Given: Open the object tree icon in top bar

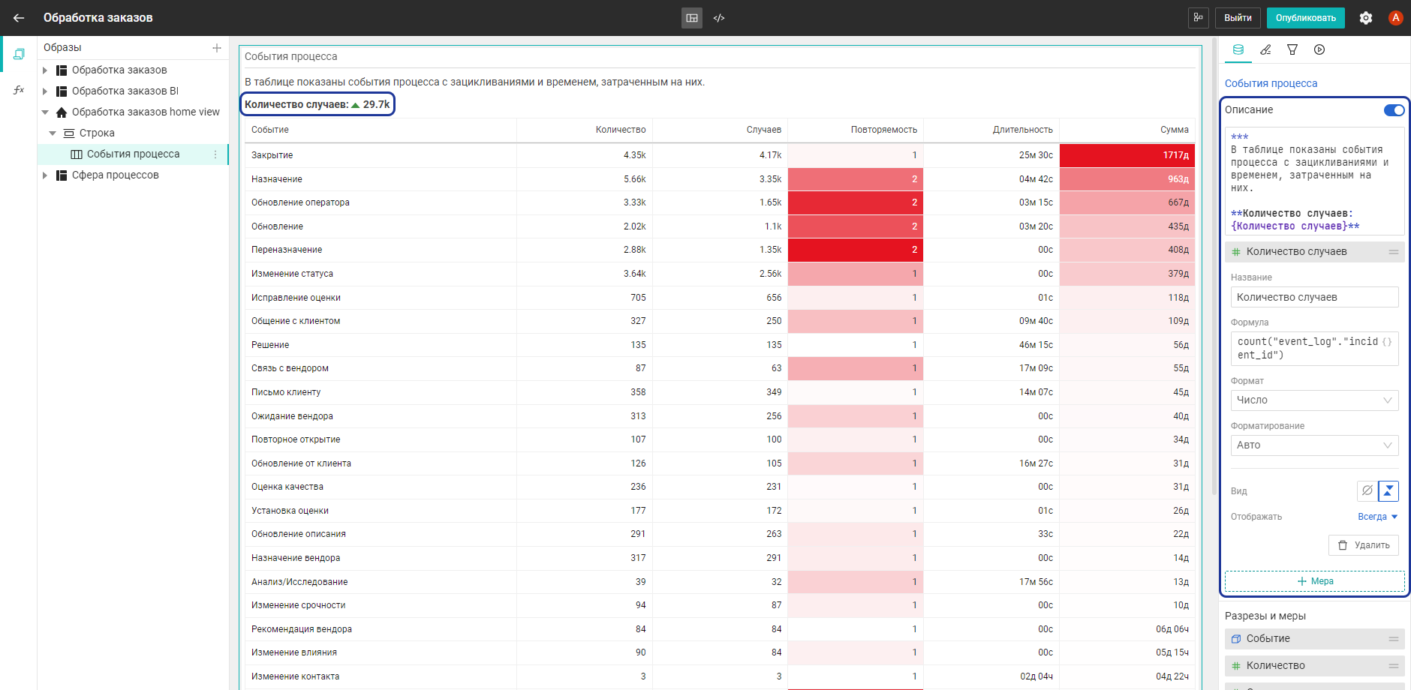Looking at the screenshot, I should pyautogui.click(x=1198, y=18).
